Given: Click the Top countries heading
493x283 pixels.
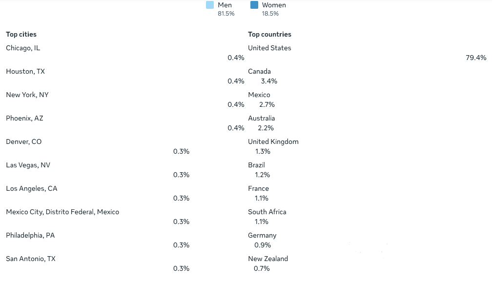Looking at the screenshot, I should coord(269,34).
